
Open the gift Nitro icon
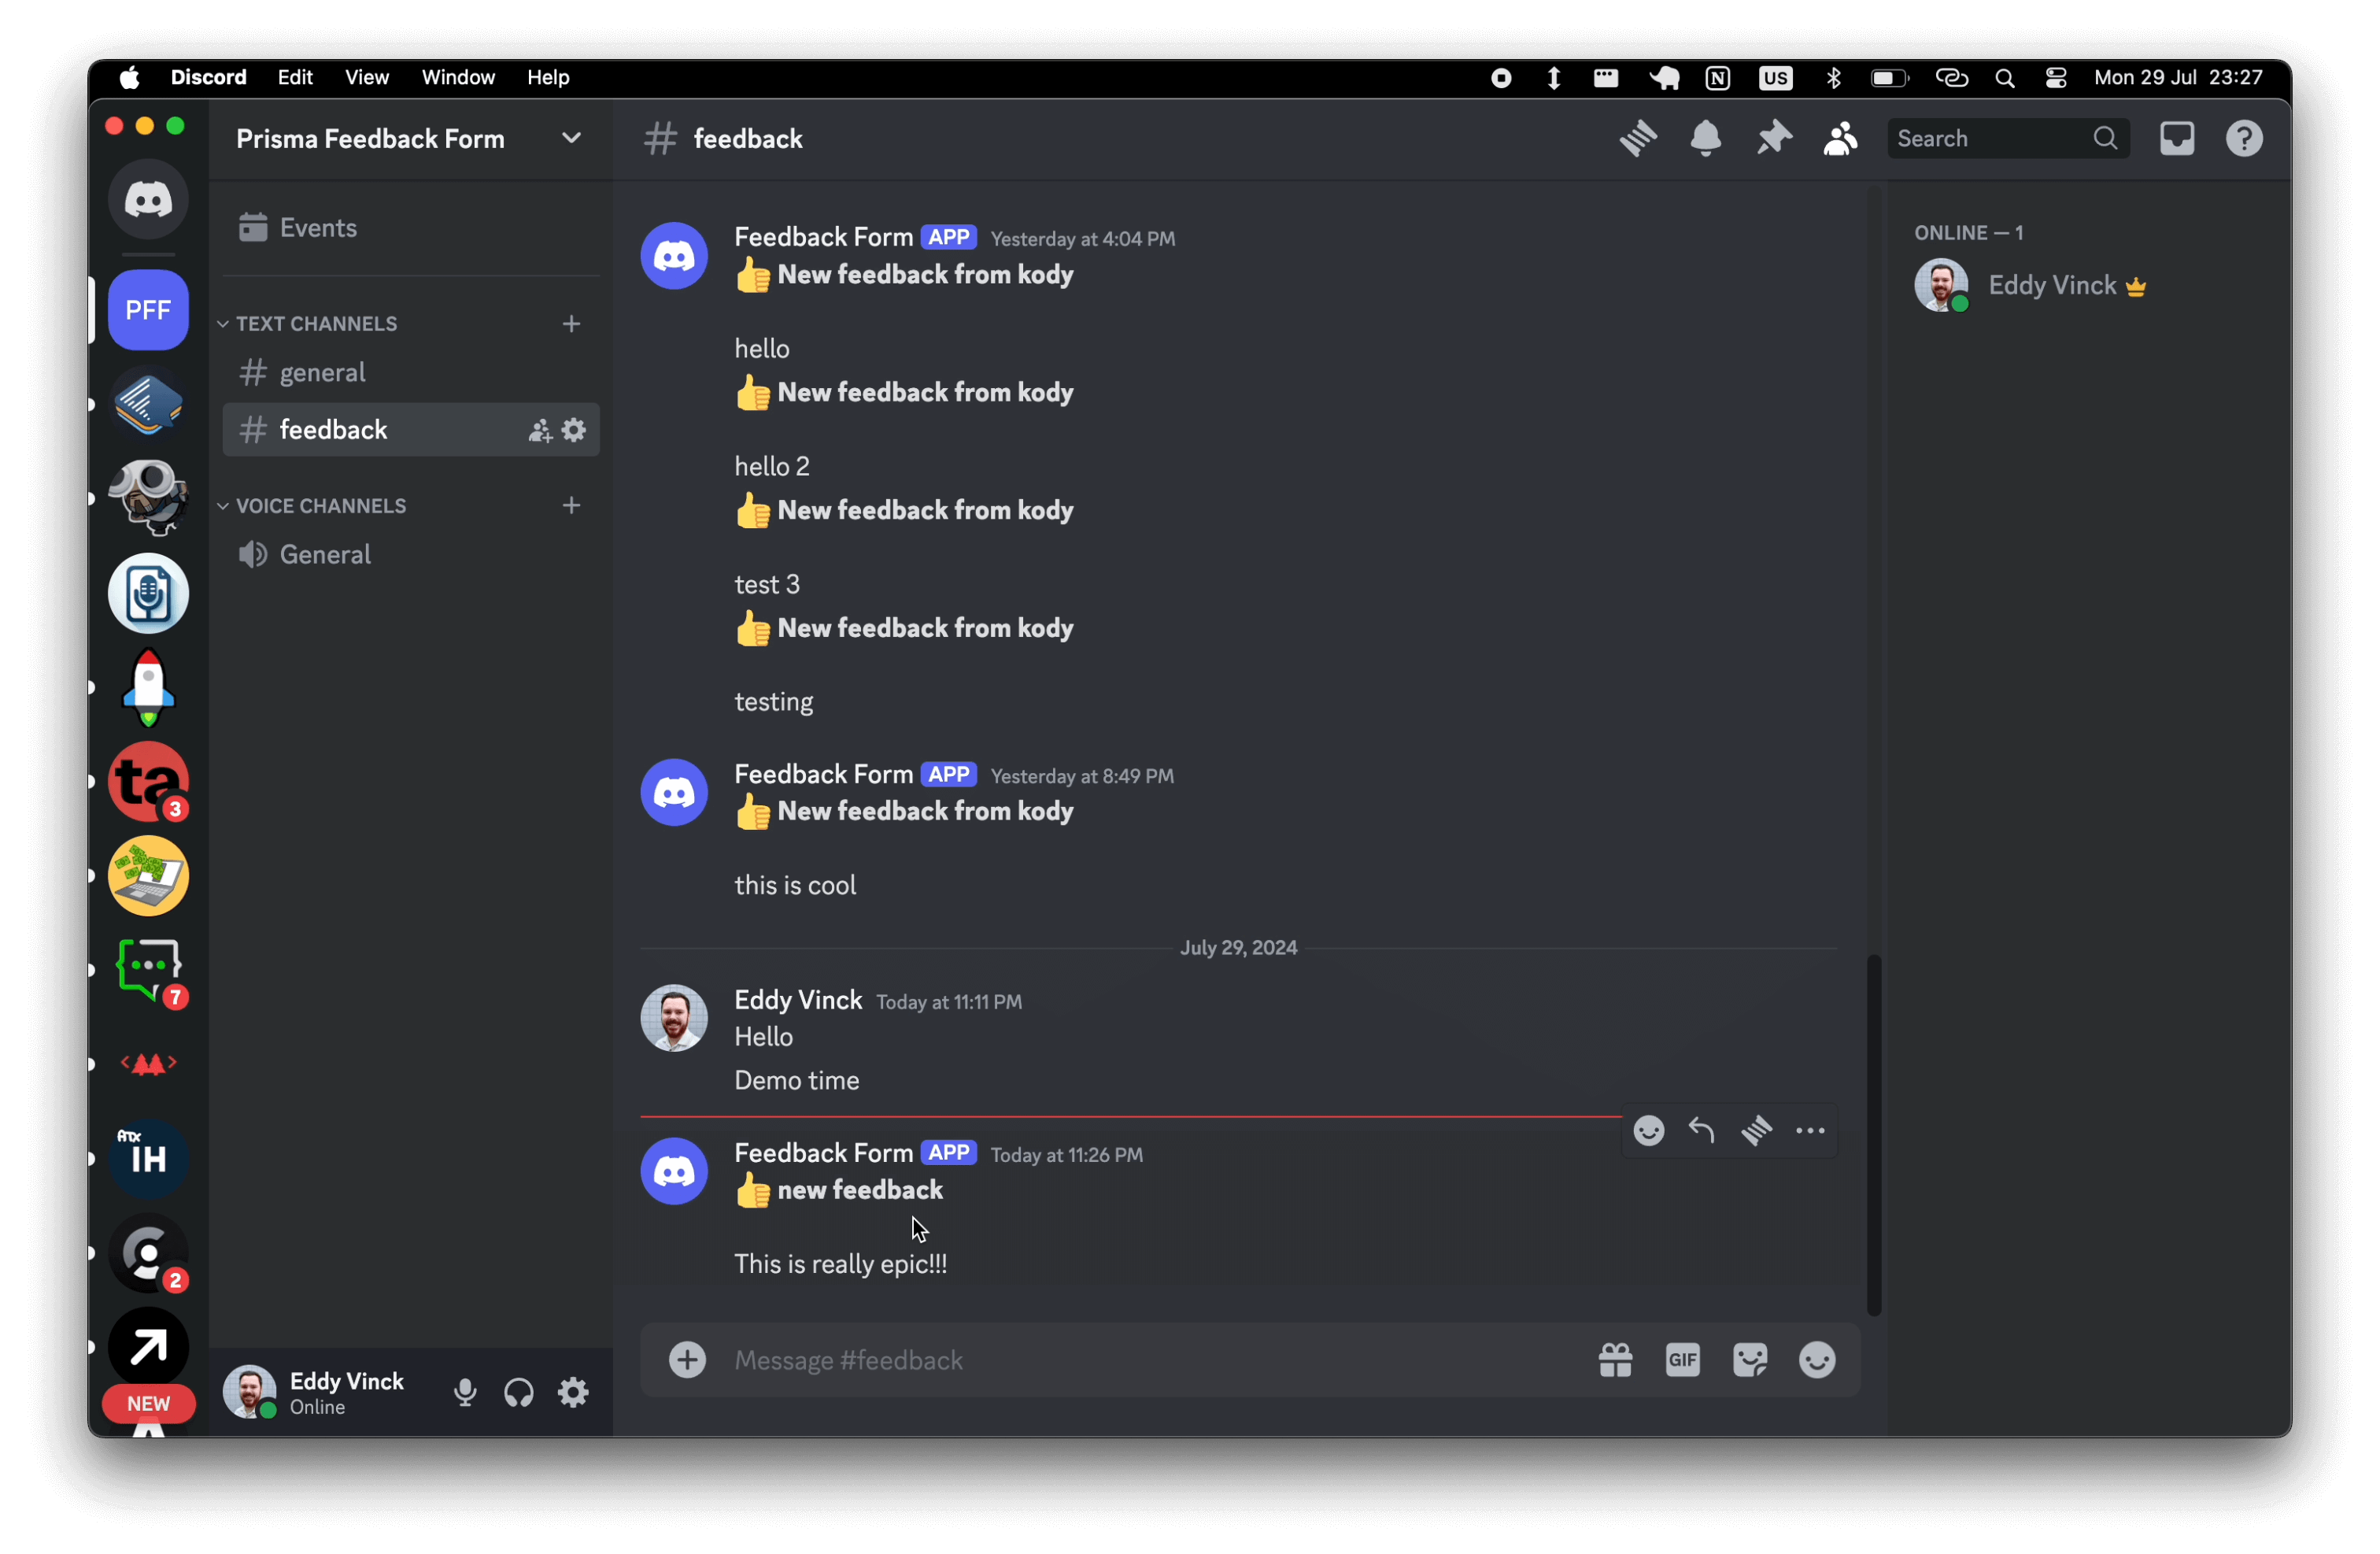click(x=1615, y=1360)
